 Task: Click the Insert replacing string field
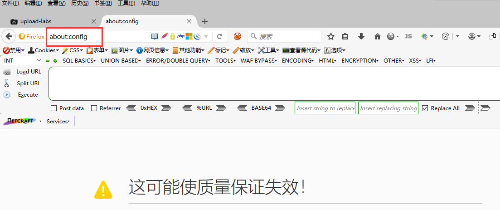(x=388, y=108)
